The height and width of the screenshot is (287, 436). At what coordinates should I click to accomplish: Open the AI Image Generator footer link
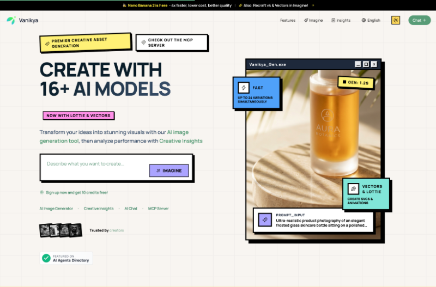click(x=56, y=209)
